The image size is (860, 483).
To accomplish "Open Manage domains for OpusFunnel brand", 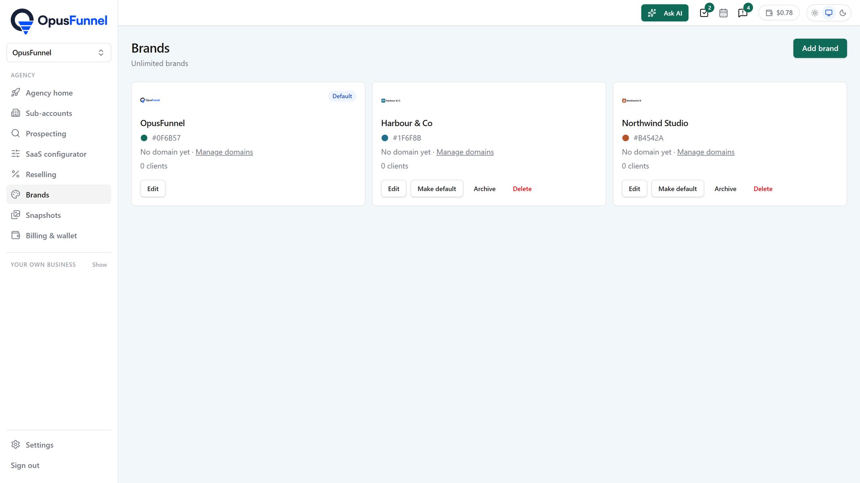I will (x=224, y=152).
